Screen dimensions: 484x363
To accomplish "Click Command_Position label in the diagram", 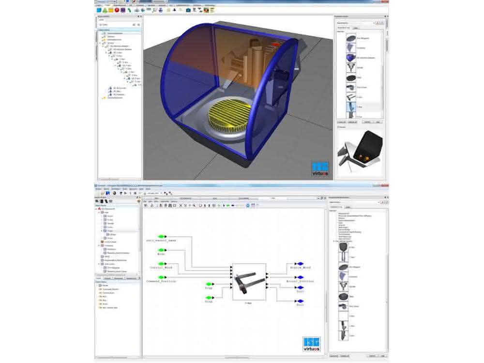I will (x=161, y=281).
